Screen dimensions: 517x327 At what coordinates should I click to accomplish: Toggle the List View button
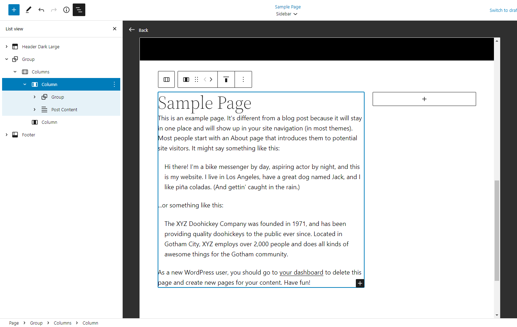(79, 10)
